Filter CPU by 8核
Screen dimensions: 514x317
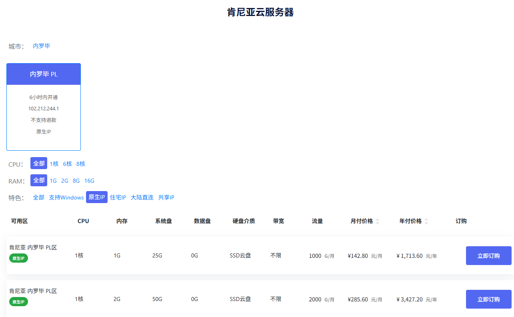[81, 163]
